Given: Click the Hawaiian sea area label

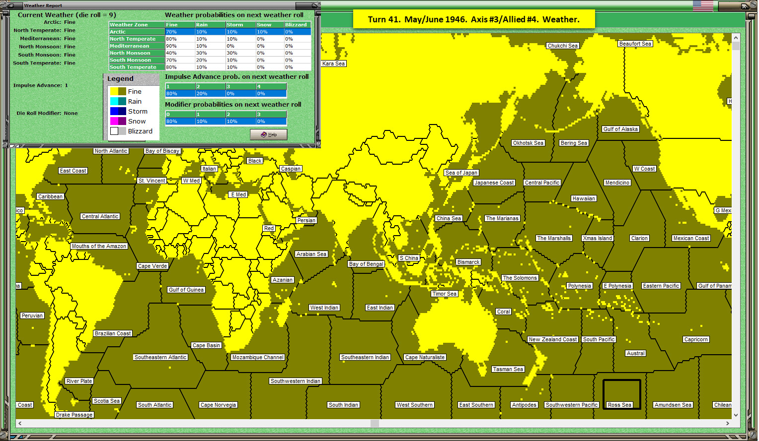Looking at the screenshot, I should coord(584,198).
